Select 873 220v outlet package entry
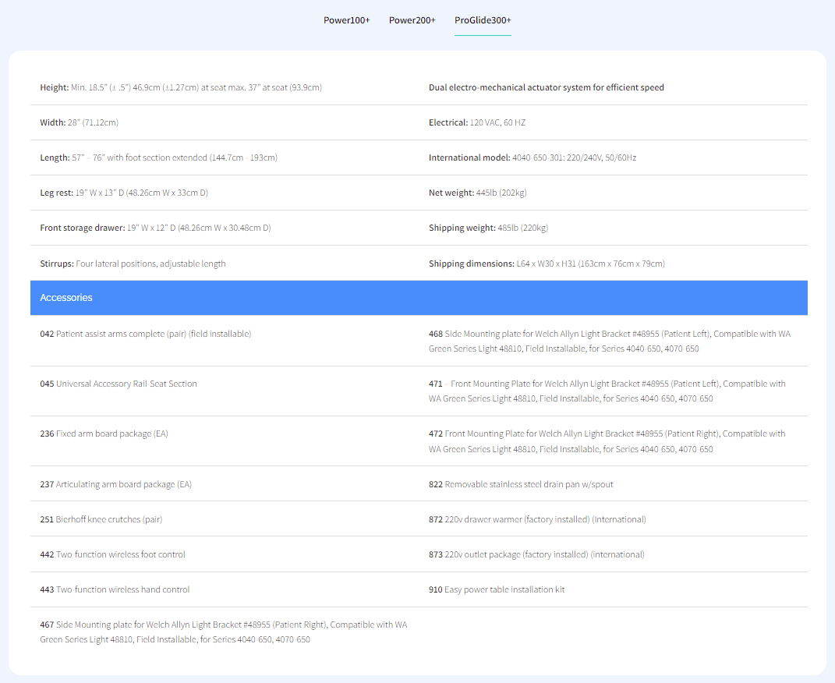835x683 pixels. click(536, 554)
